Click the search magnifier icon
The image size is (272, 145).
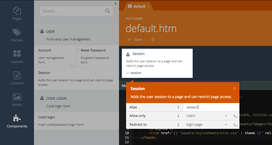pos(108,11)
